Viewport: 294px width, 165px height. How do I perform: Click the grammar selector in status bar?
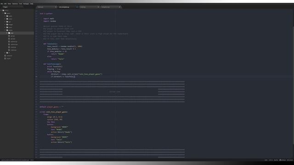[x=276, y=160]
